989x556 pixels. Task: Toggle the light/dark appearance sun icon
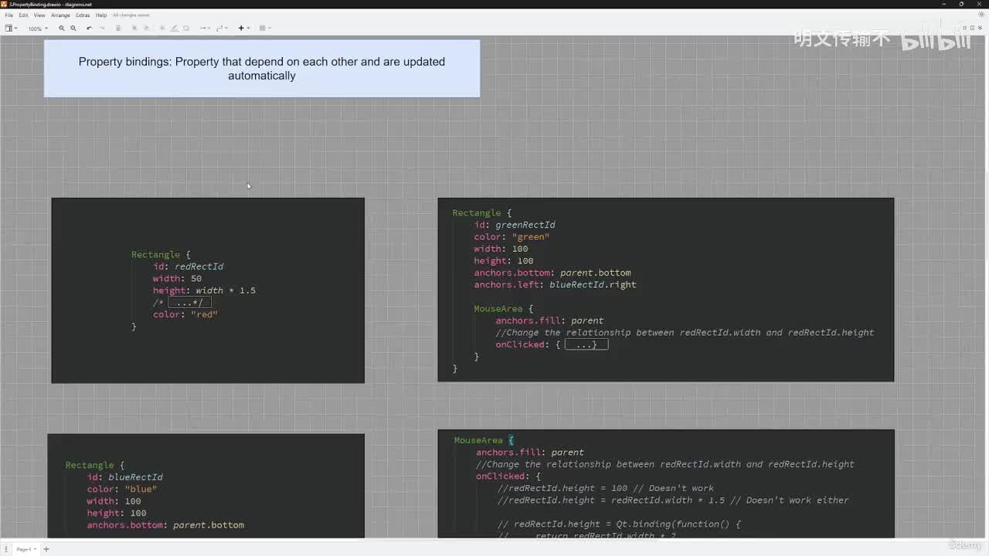(x=981, y=15)
